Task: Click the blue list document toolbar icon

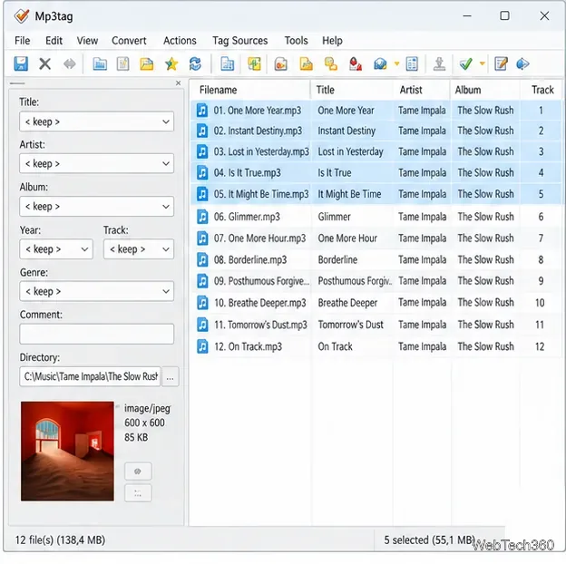Action: click(x=412, y=63)
